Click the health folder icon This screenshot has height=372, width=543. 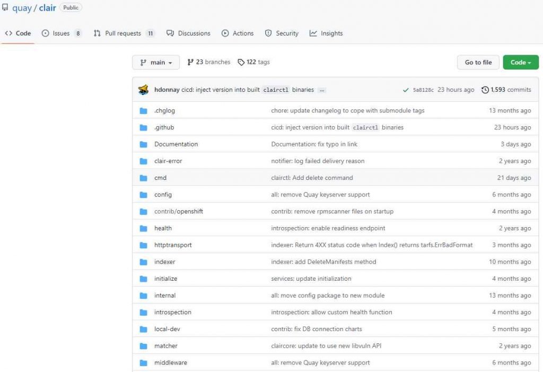pos(143,229)
